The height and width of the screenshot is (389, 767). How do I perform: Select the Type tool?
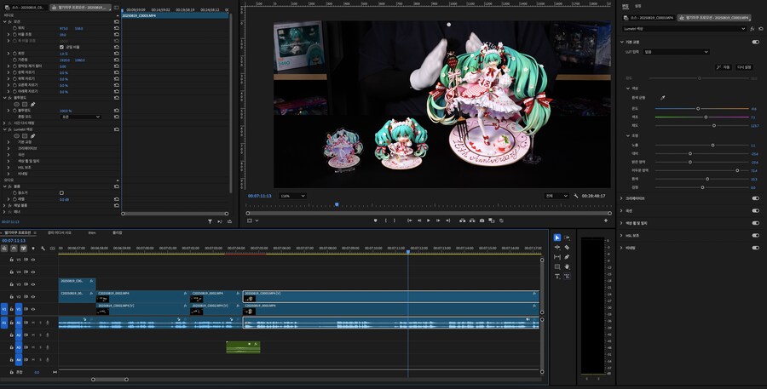[x=557, y=277]
